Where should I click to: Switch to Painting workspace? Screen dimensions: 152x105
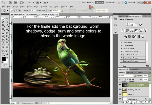click(x=111, y=3)
